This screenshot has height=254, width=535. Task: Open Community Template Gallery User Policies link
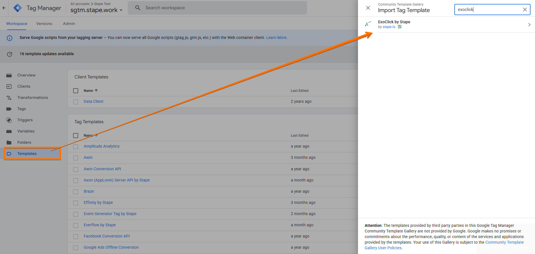[444, 245]
